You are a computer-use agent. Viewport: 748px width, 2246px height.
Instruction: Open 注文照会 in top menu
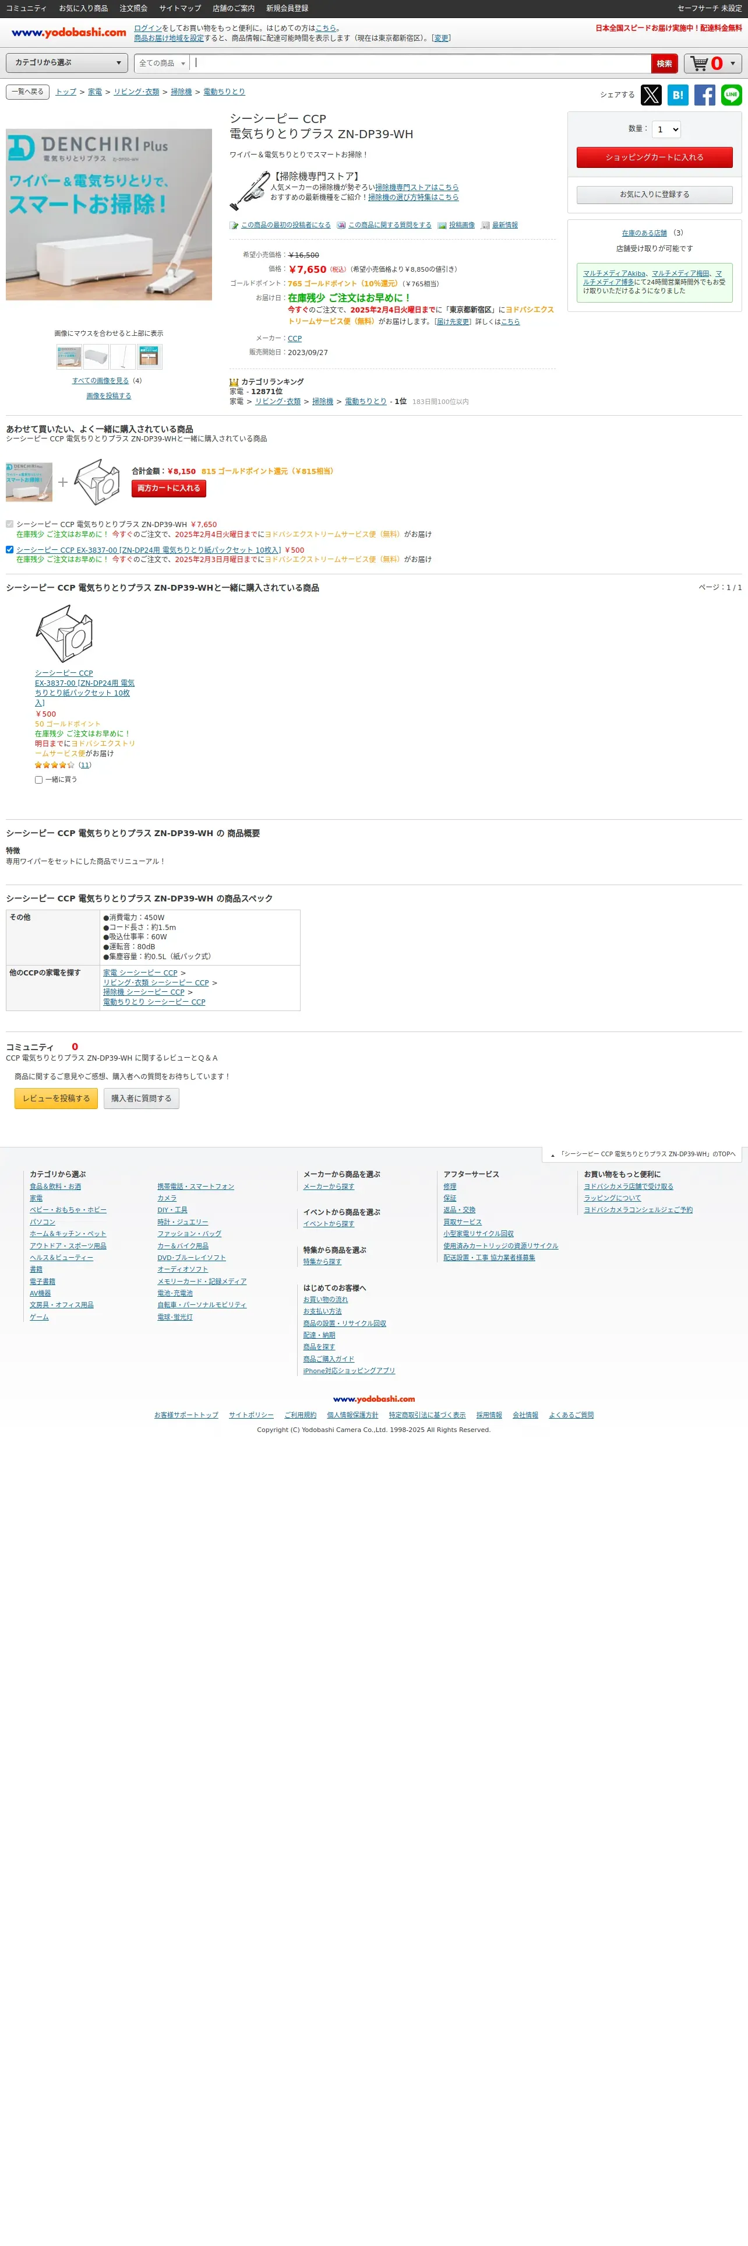[x=133, y=8]
